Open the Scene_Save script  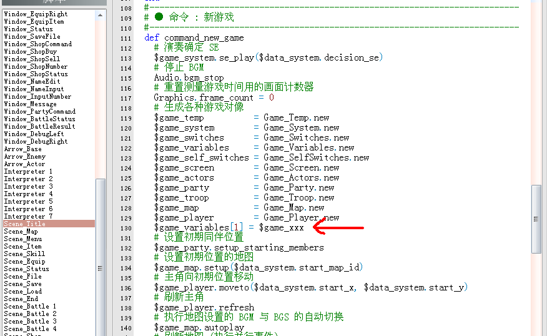22,284
